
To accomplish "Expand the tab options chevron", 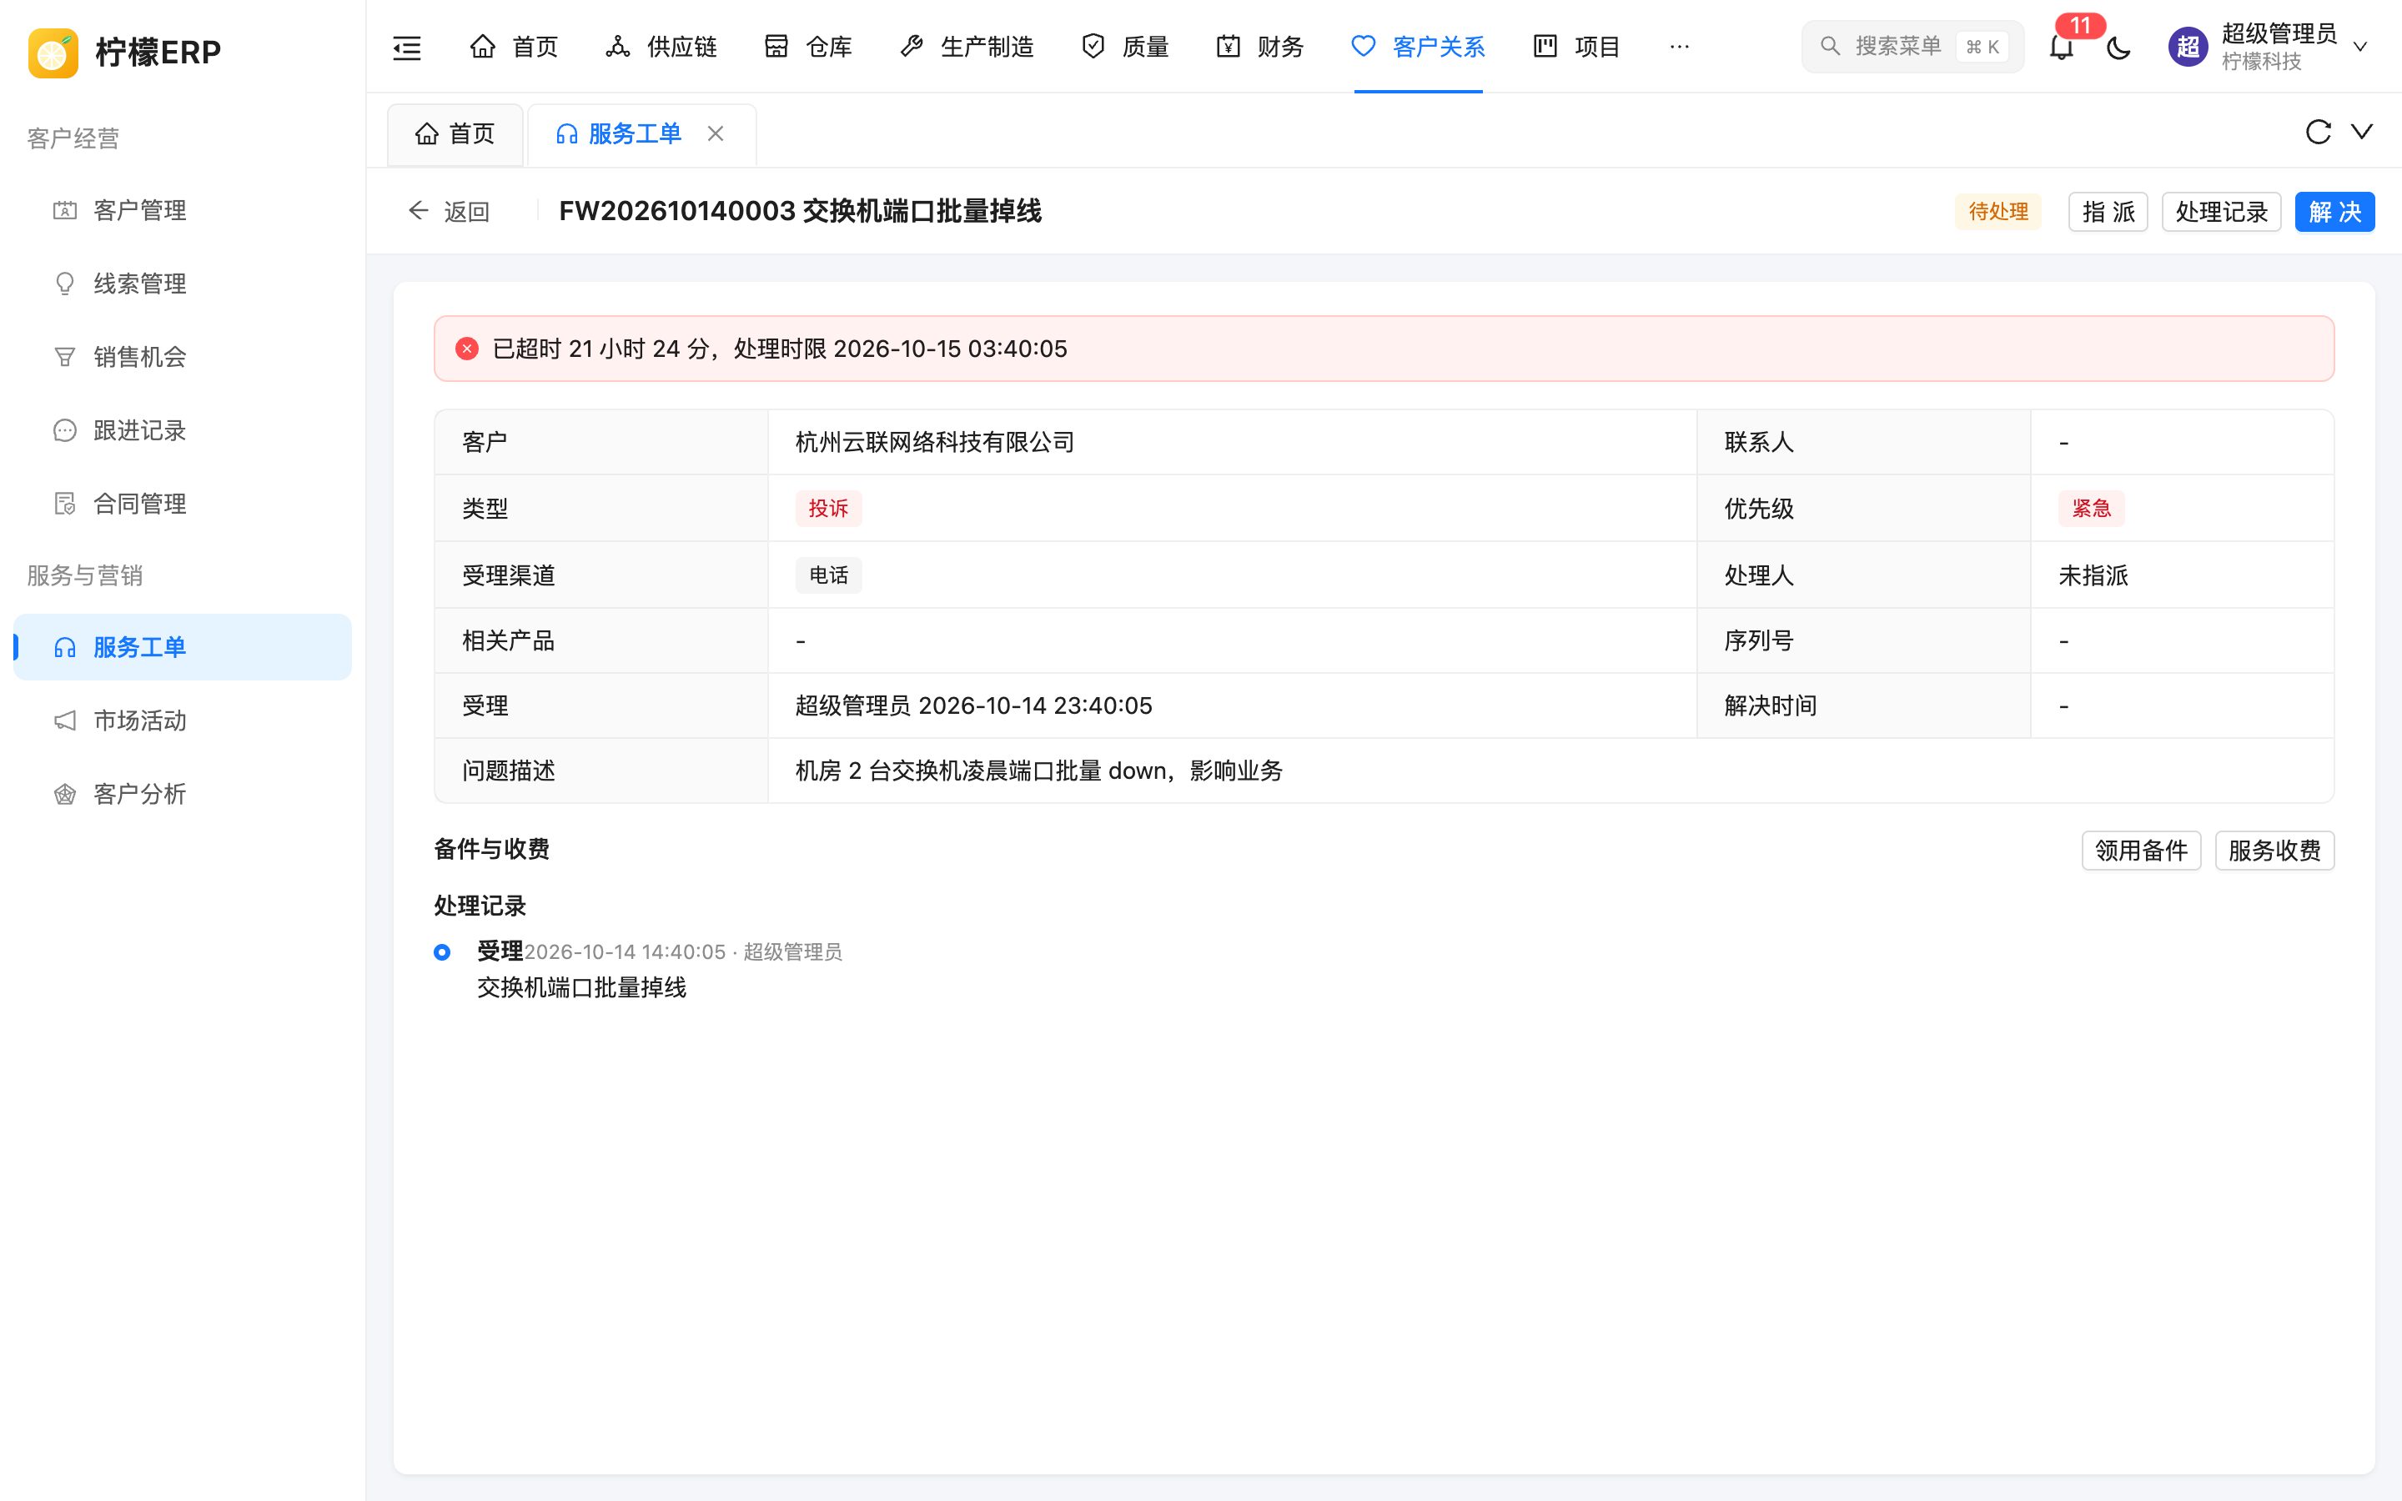I will 2362,132.
